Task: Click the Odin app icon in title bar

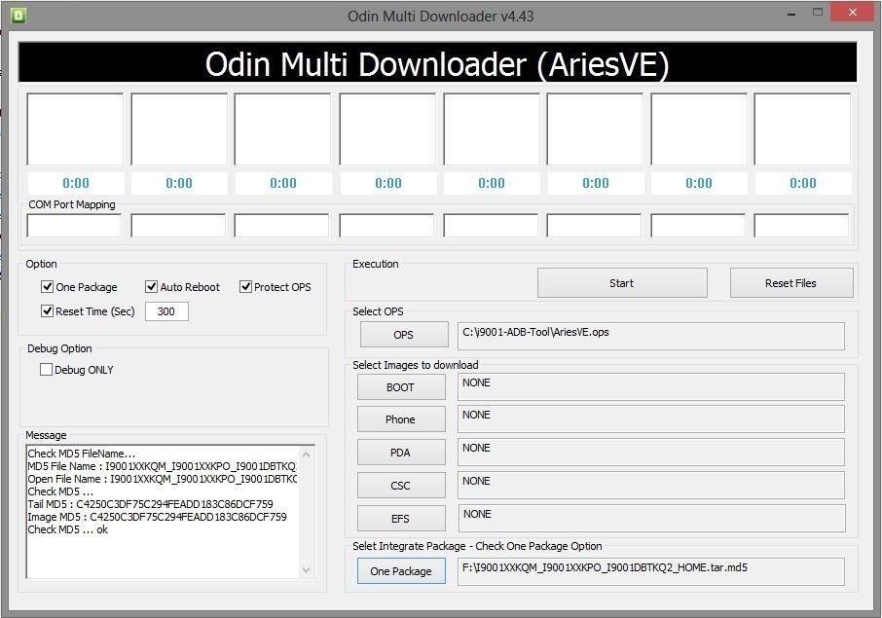Action: click(x=18, y=16)
